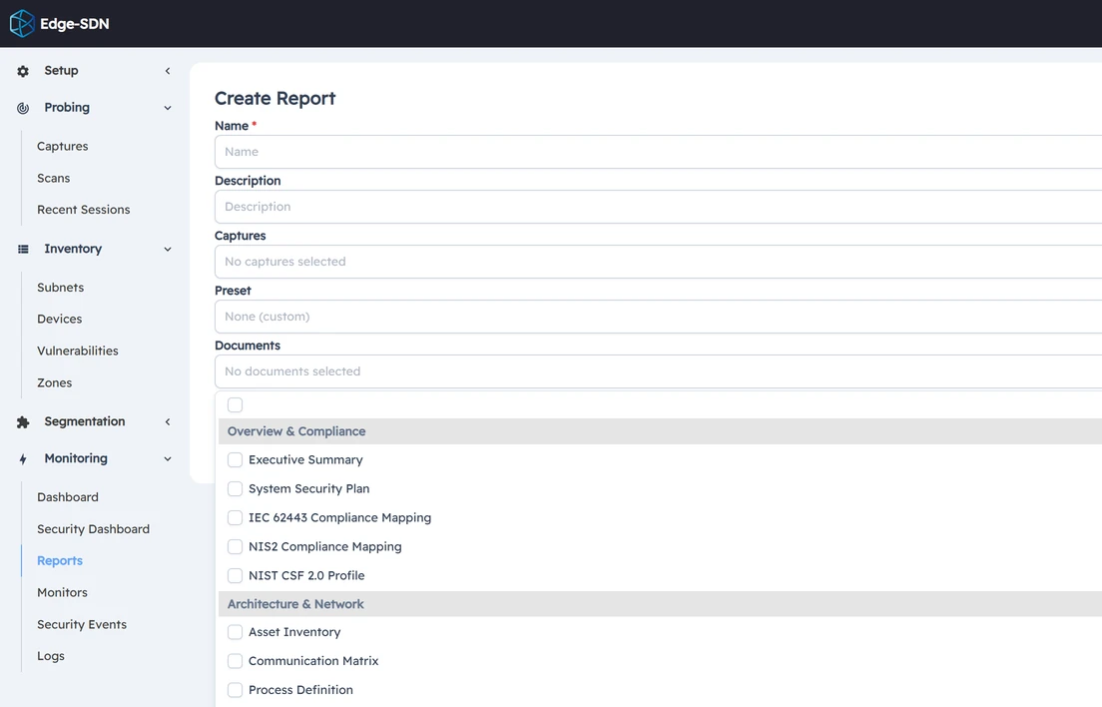Check IEC 62443 Compliance Mapping checkbox
The image size is (1102, 707).
pos(235,518)
